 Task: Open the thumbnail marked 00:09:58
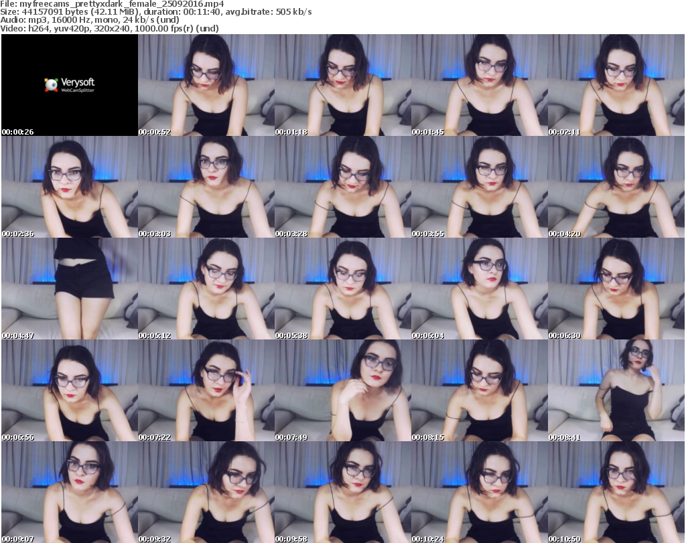click(x=343, y=492)
